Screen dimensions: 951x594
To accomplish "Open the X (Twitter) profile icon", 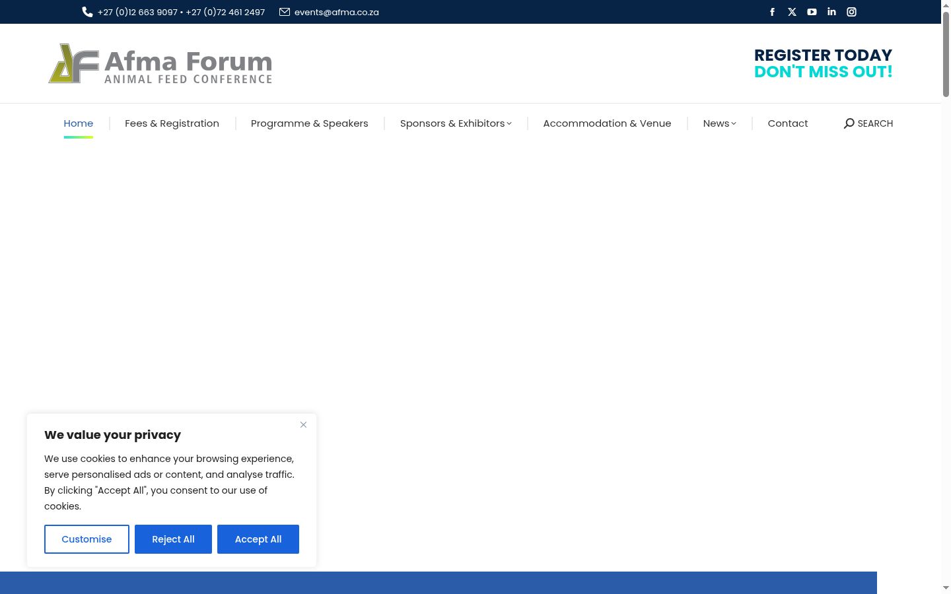I will pyautogui.click(x=792, y=12).
